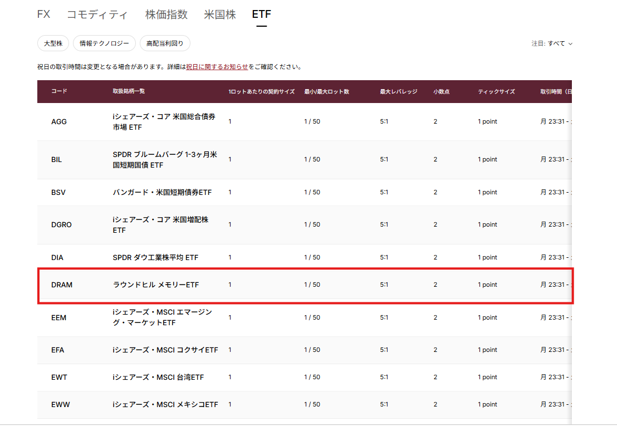This screenshot has width=617, height=426.
Task: Click iシェアーズ・MSCI 台湾ETF name
Action: coord(158,377)
